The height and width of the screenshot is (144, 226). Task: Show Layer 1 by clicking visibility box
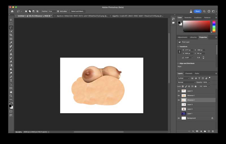pos(179,113)
